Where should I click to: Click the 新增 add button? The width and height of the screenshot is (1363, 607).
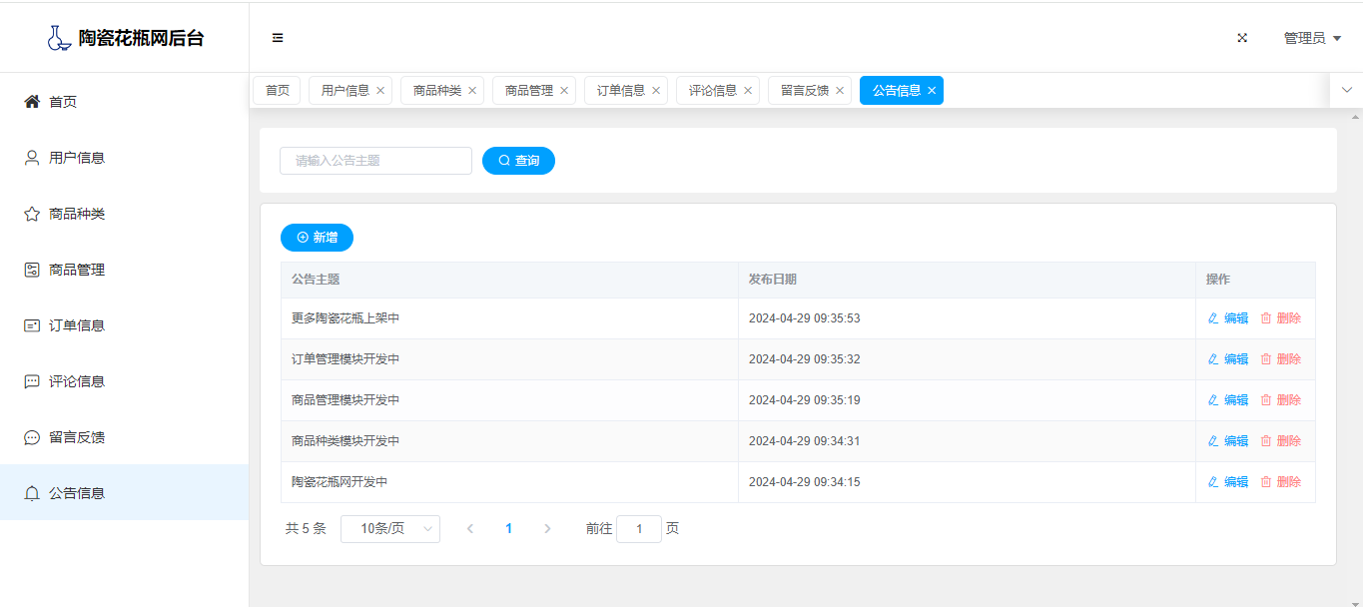tap(317, 238)
